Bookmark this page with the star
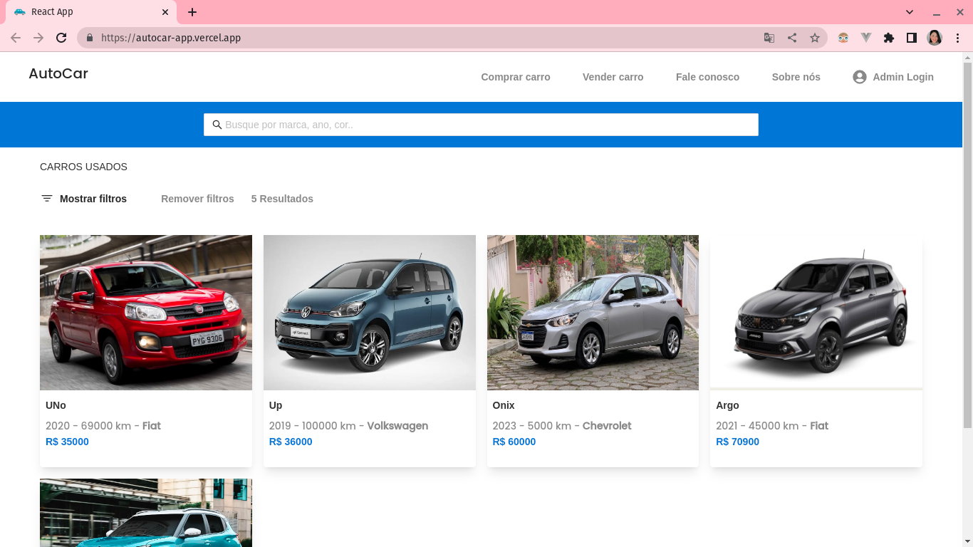Image resolution: width=973 pixels, height=547 pixels. 815,38
